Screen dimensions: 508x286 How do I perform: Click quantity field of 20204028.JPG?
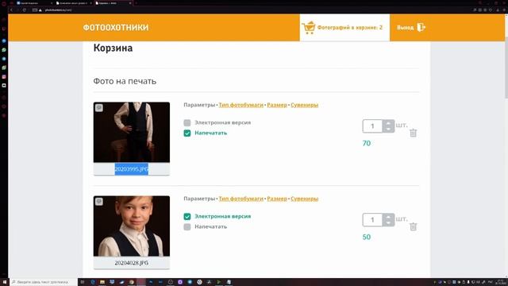pos(372,220)
